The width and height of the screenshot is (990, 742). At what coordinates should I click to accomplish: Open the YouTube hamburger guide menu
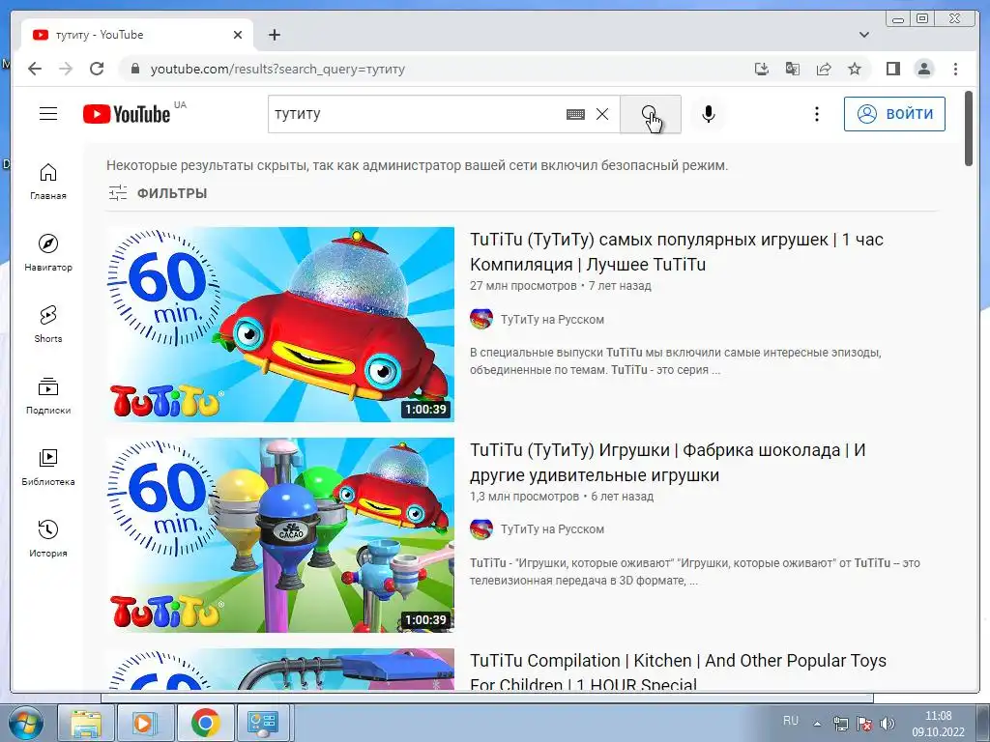(x=48, y=114)
